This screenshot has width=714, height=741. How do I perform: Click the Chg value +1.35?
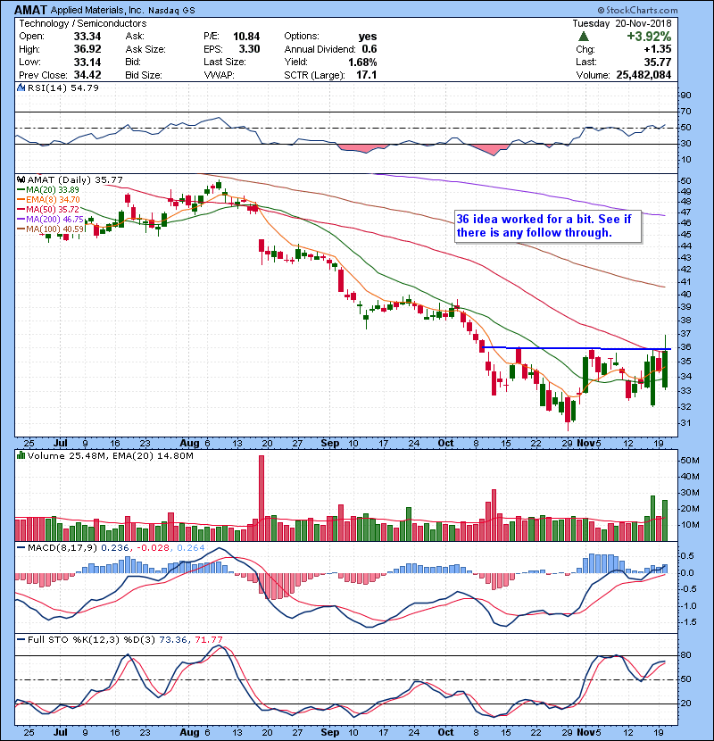pos(657,49)
